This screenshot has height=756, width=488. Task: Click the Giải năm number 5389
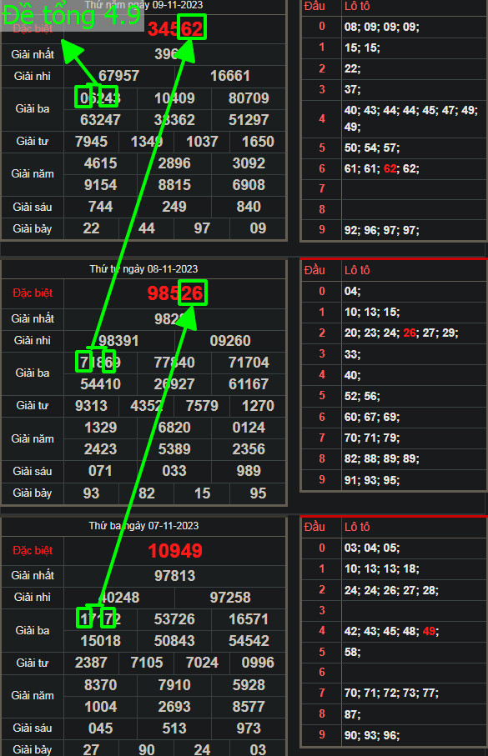coord(174,449)
